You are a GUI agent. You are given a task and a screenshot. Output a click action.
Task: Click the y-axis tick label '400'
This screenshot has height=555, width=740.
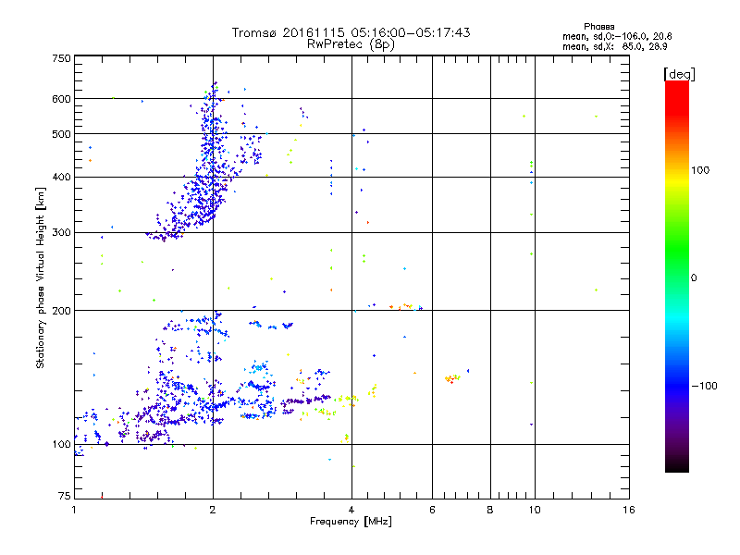pos(61,178)
